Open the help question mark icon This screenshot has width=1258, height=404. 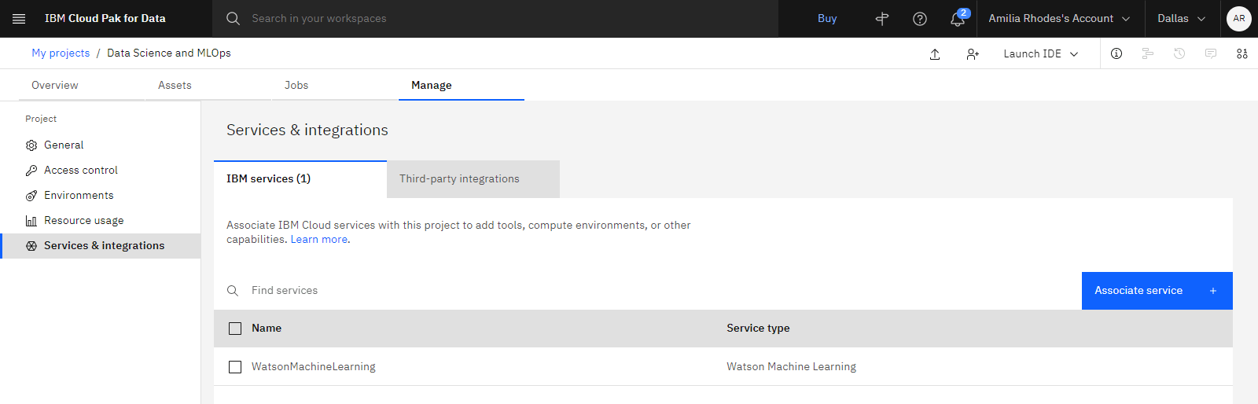click(920, 19)
